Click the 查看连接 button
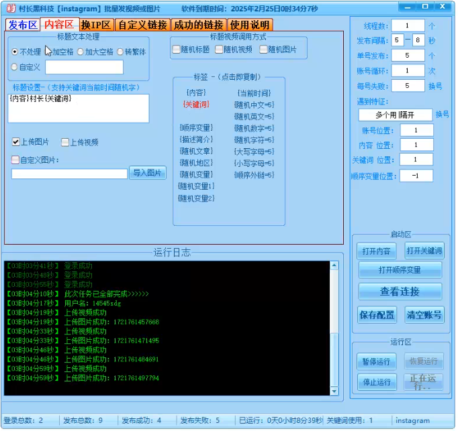 coord(400,292)
